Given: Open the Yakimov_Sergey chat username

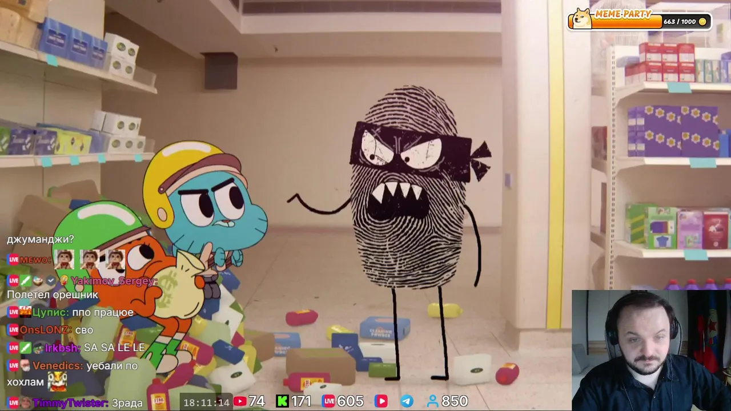Looking at the screenshot, I should click(x=114, y=281).
